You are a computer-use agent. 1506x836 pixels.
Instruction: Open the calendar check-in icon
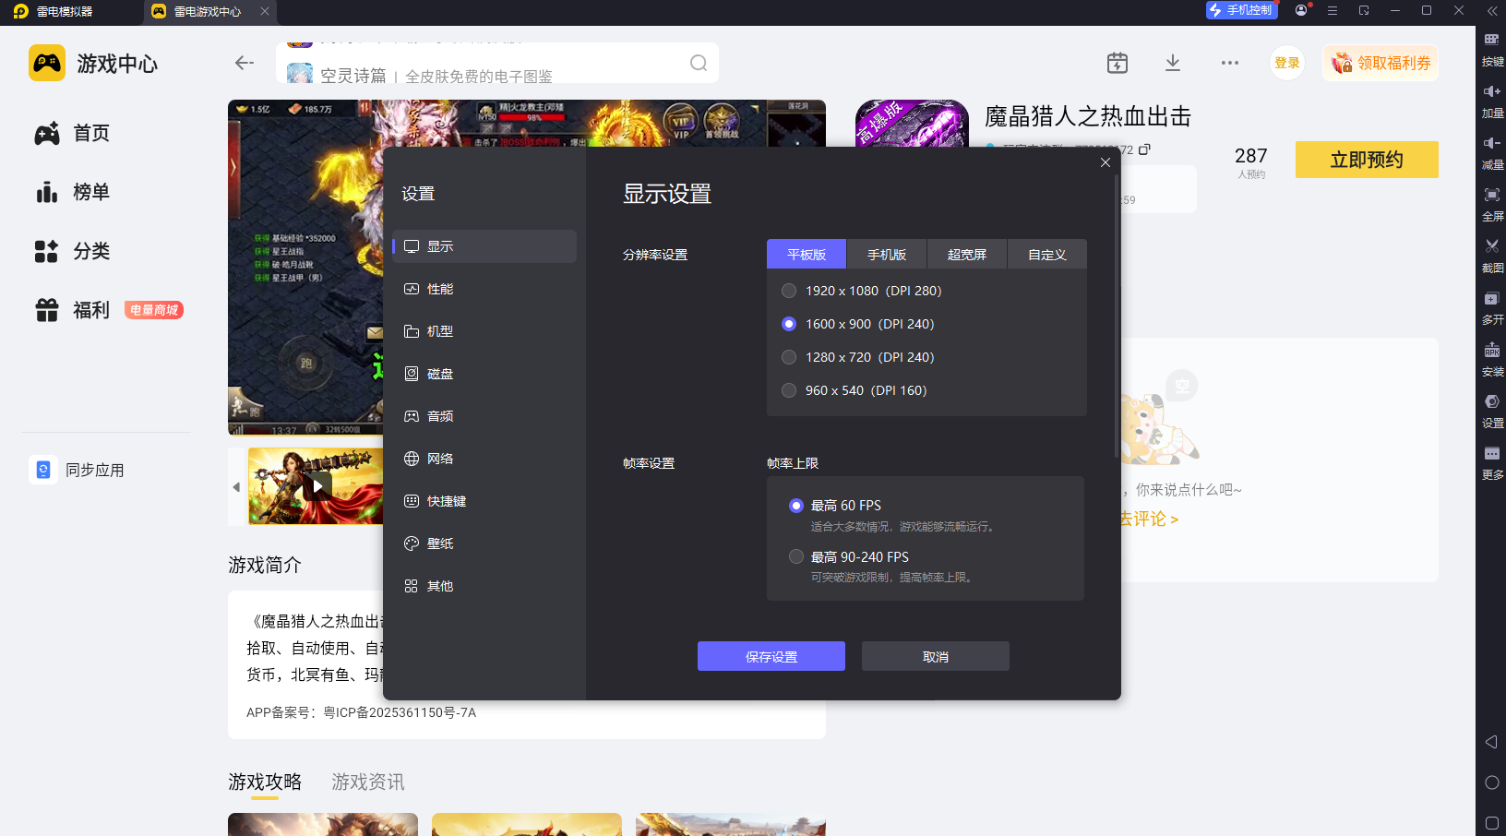pyautogui.click(x=1117, y=63)
